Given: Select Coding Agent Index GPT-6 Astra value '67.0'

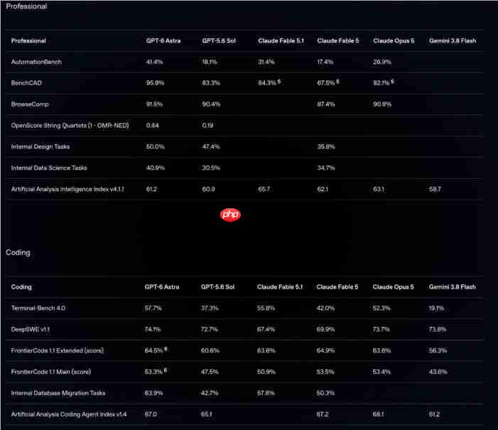Looking at the screenshot, I should (x=151, y=414).
